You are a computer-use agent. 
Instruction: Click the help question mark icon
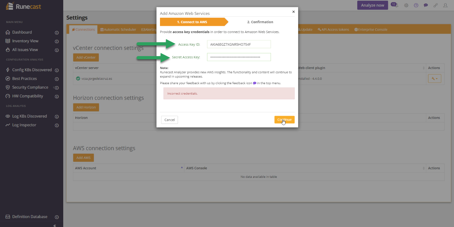pyautogui.click(x=416, y=5)
